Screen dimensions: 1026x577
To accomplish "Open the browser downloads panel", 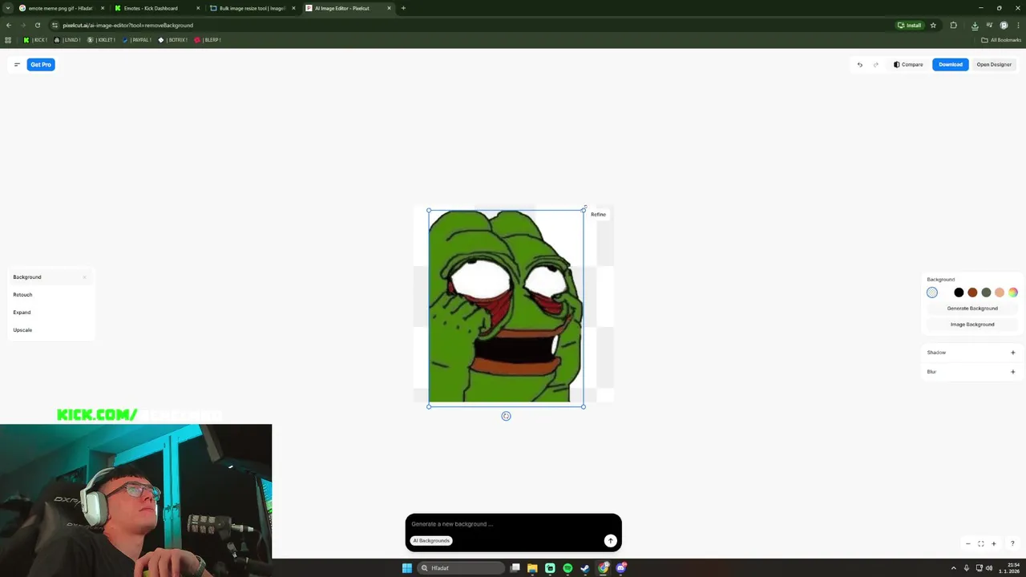I will click(975, 25).
